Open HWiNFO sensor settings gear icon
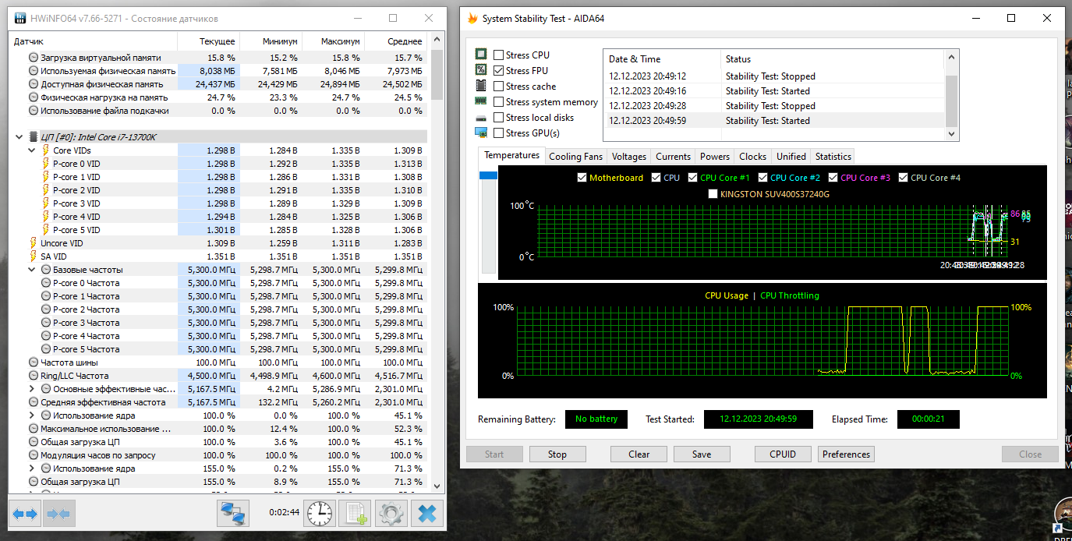 click(x=391, y=514)
